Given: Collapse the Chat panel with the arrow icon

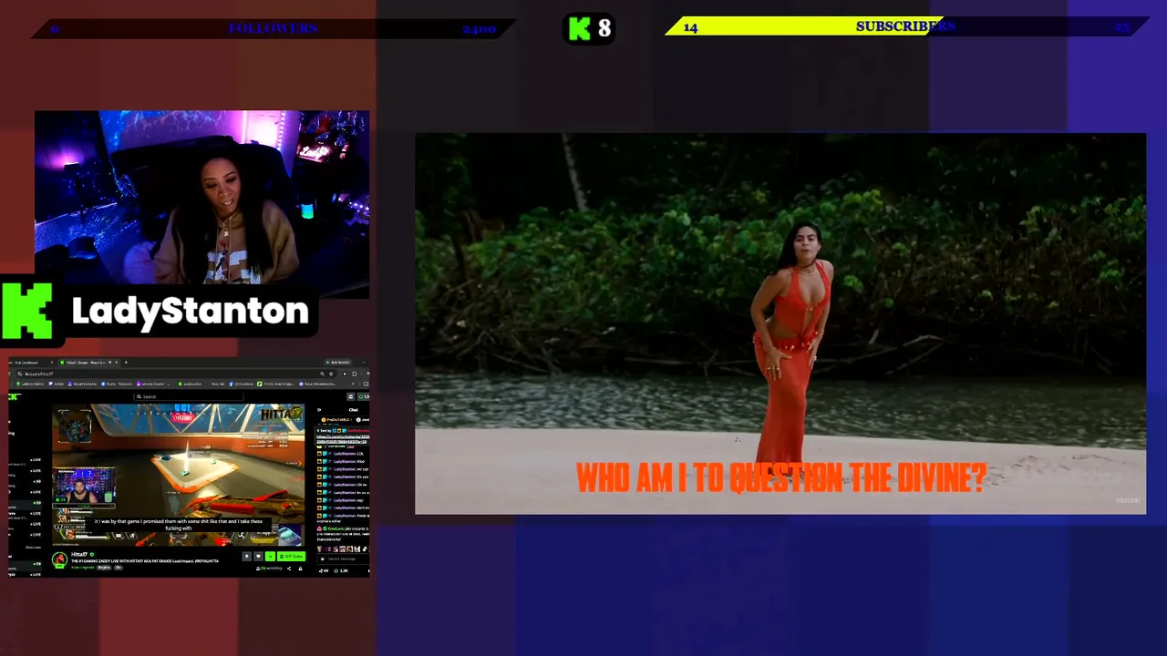Looking at the screenshot, I should coord(319,410).
